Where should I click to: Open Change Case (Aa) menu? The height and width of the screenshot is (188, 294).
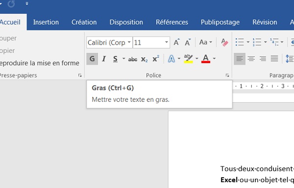coord(206,42)
